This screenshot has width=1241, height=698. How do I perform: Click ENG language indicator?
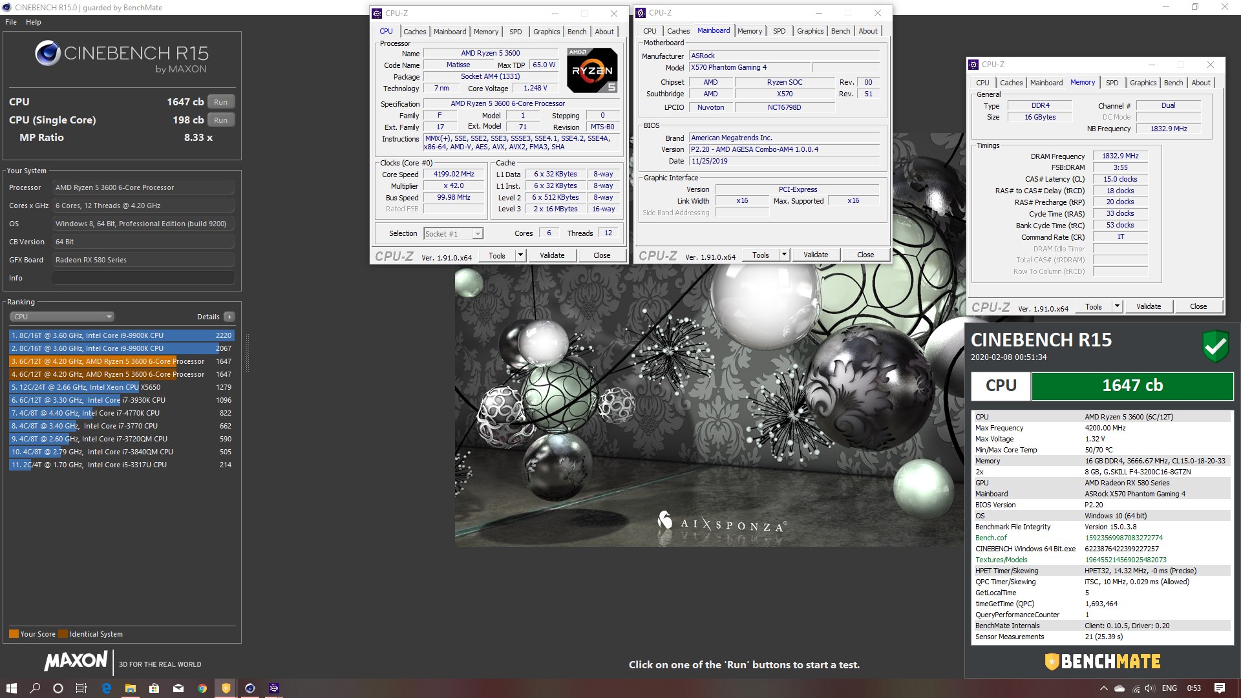pyautogui.click(x=1169, y=688)
